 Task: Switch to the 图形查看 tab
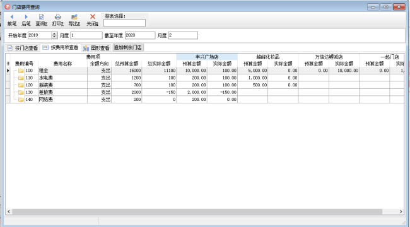[97, 48]
